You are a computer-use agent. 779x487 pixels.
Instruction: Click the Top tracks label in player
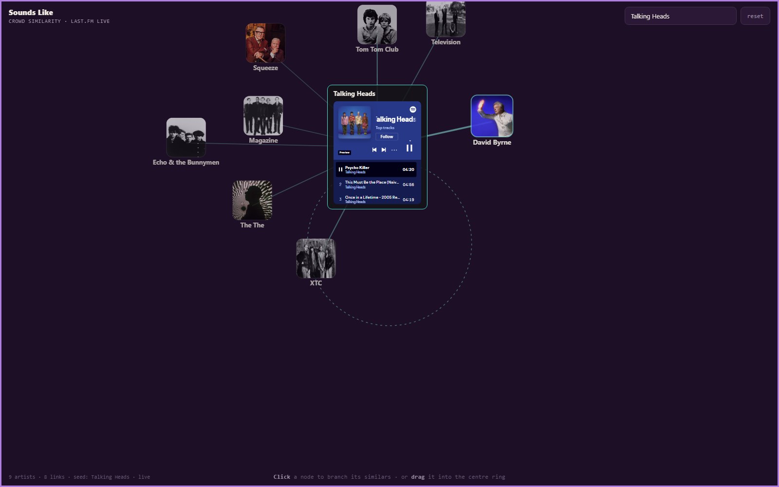pyautogui.click(x=385, y=128)
